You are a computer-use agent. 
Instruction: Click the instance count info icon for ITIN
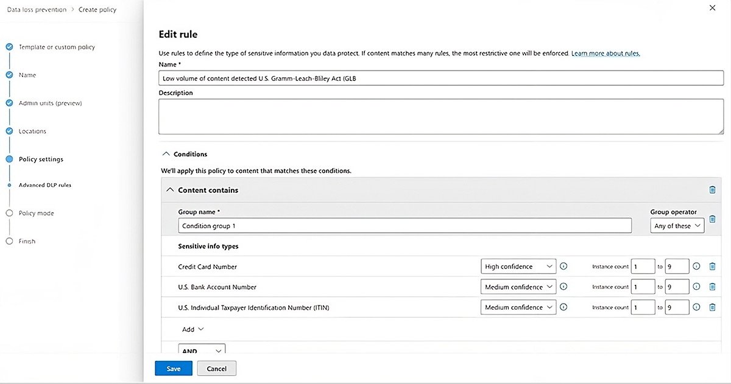coord(697,307)
